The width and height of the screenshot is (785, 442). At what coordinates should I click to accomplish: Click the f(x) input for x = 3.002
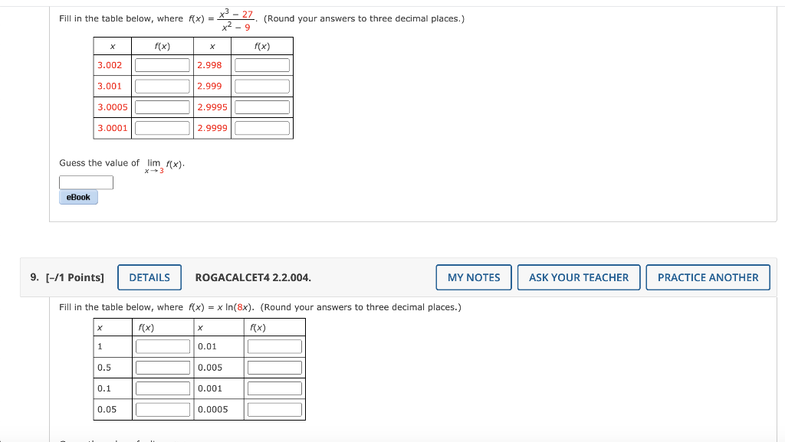coord(162,65)
